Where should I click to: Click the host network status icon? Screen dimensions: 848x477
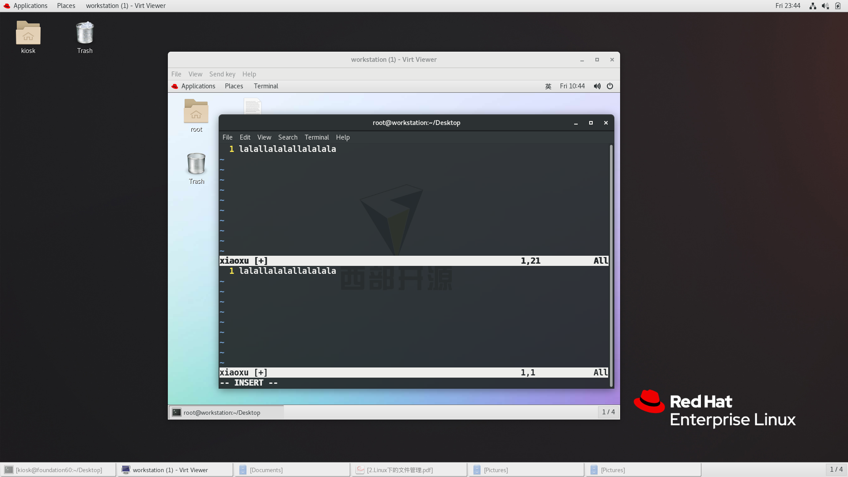(813, 6)
